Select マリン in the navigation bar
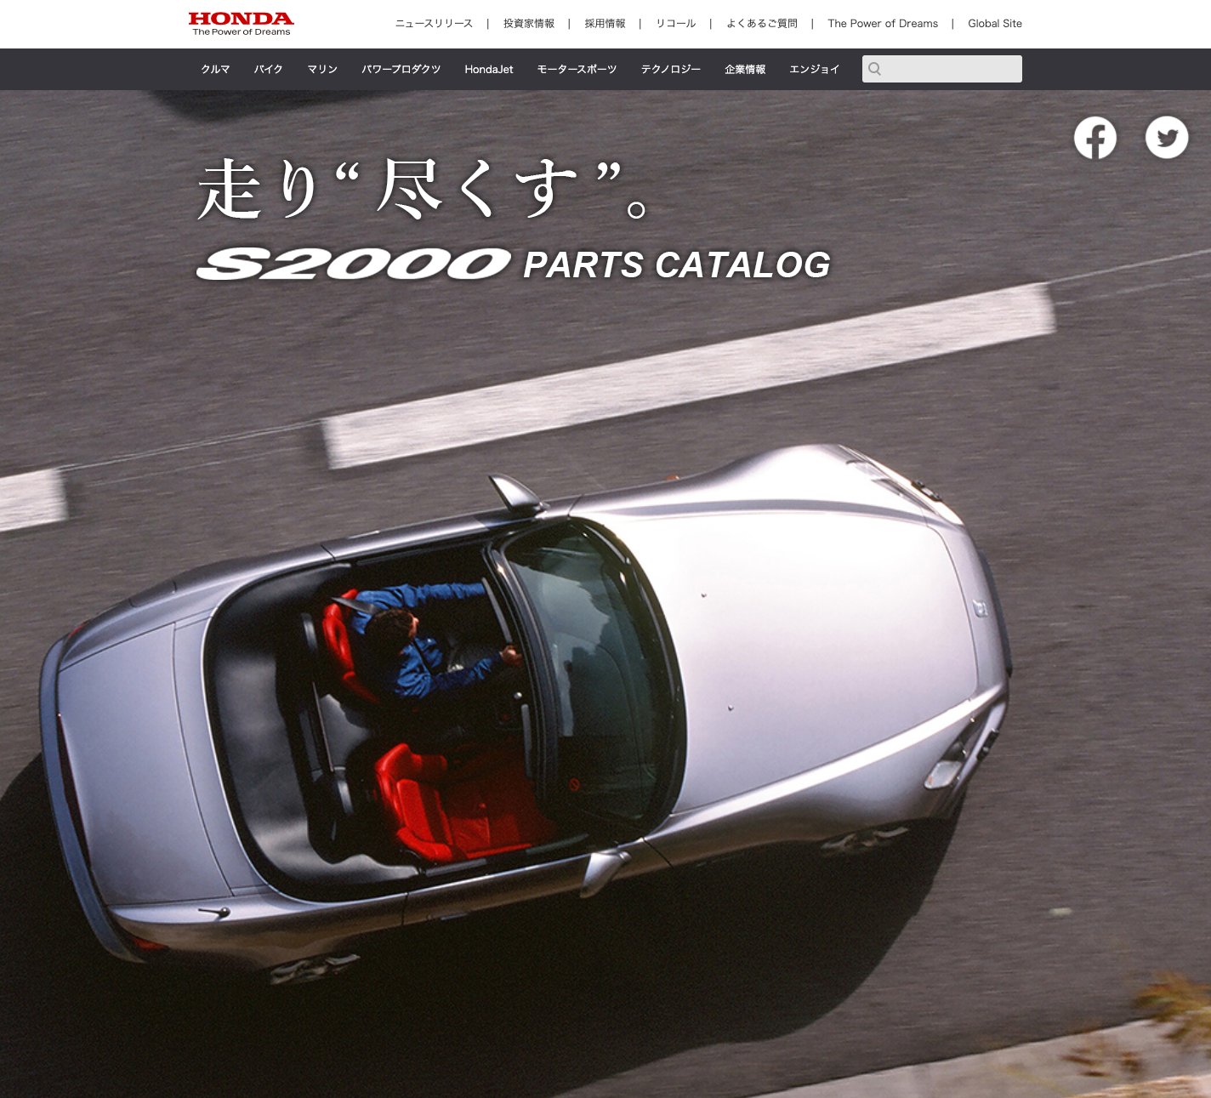1211x1098 pixels. click(321, 69)
